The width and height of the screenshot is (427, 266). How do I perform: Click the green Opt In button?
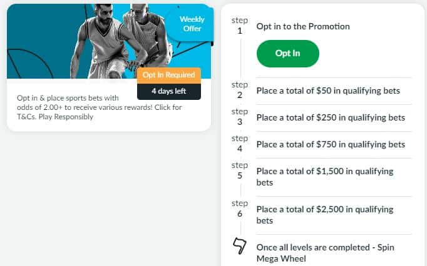click(x=287, y=53)
